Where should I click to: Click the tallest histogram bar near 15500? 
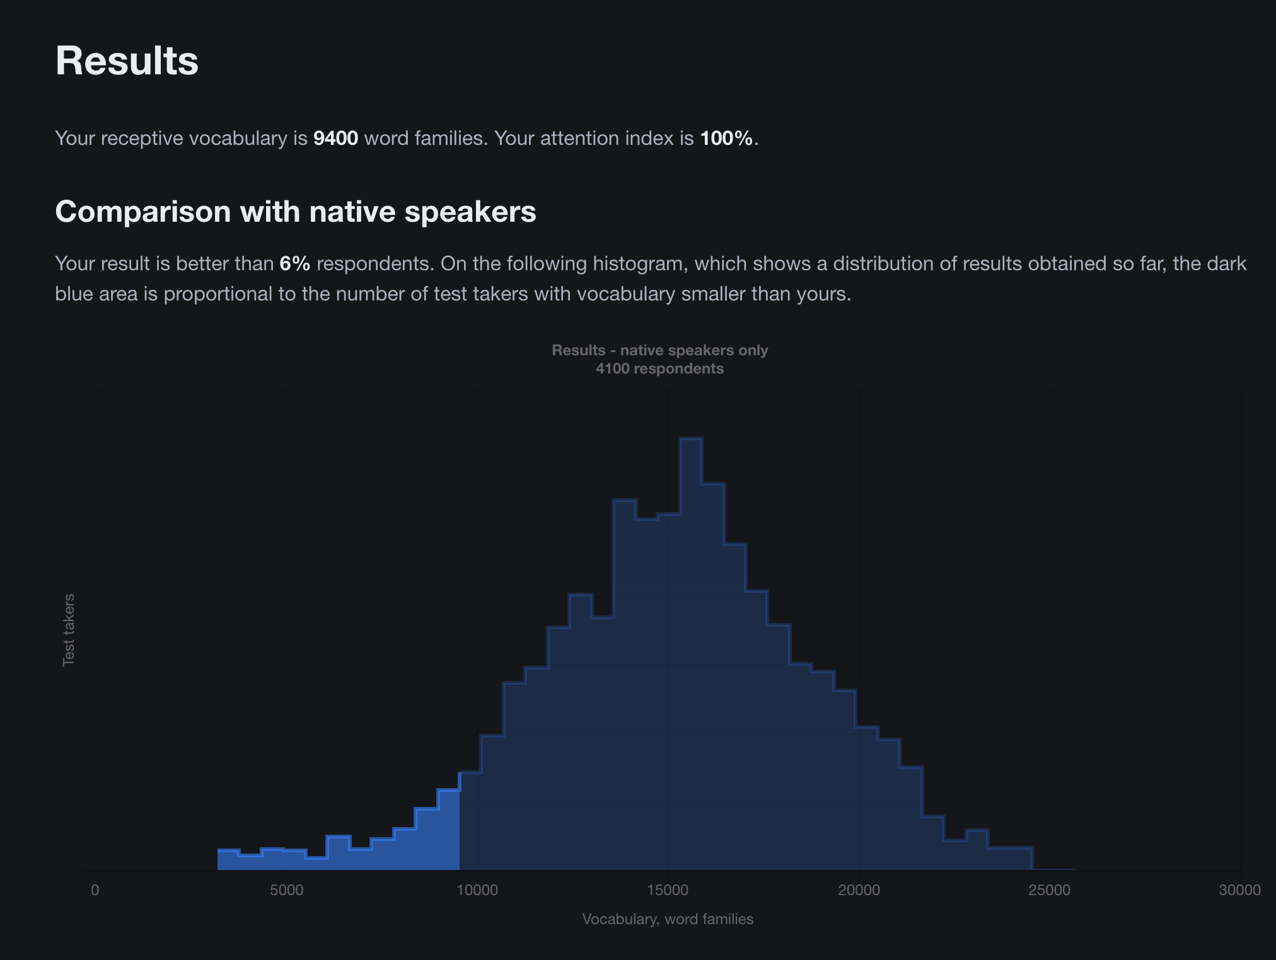point(691,654)
